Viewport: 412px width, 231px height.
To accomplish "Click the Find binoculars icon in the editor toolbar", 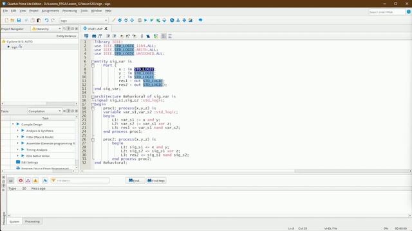I will (x=94, y=36).
